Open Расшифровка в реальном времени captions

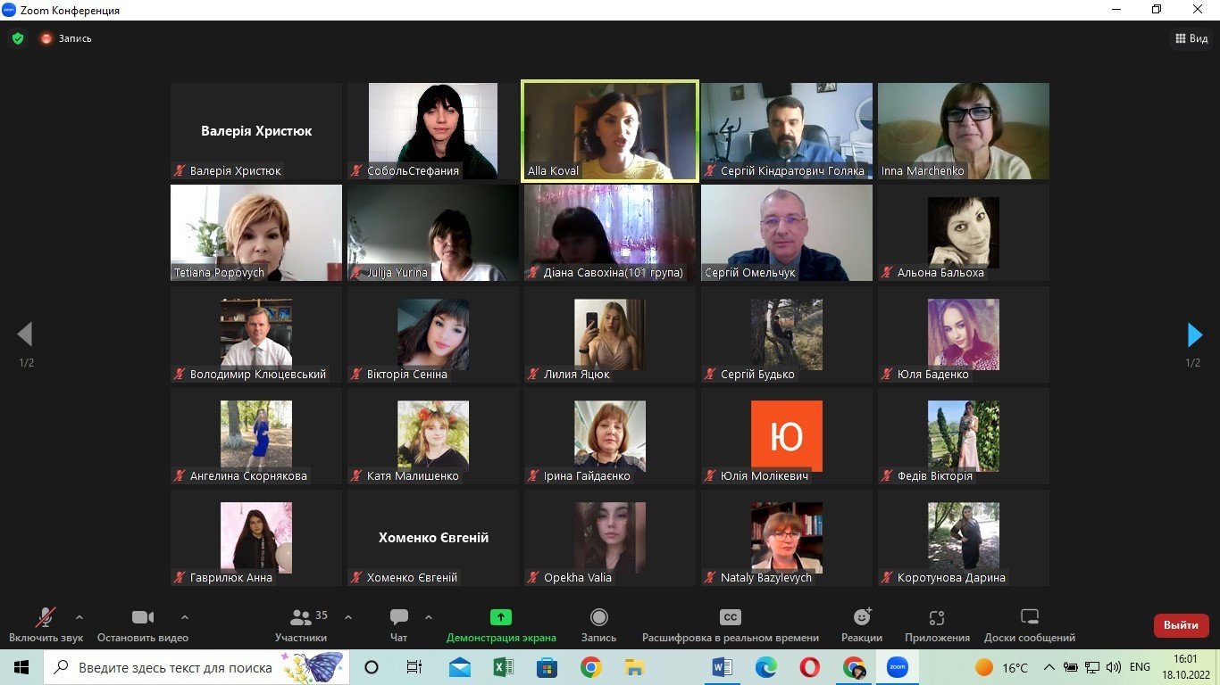731,625
